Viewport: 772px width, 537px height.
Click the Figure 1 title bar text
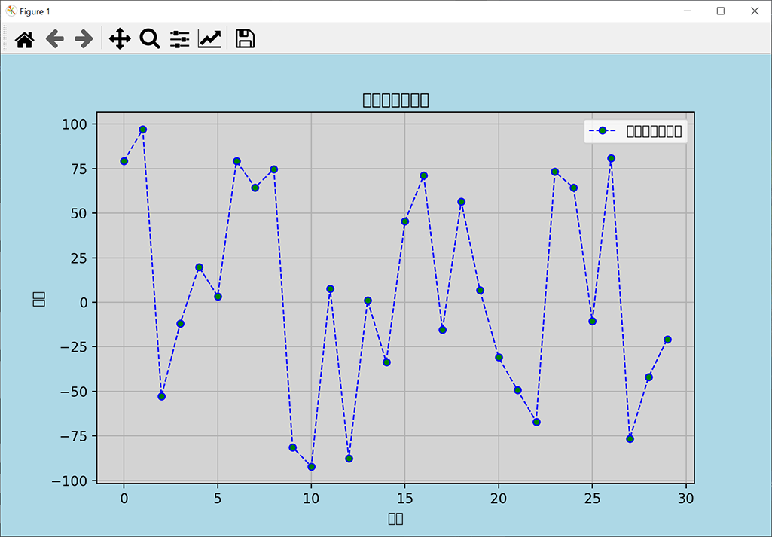[35, 11]
